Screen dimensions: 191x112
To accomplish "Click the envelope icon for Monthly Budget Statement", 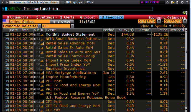I will tap(38, 34).
